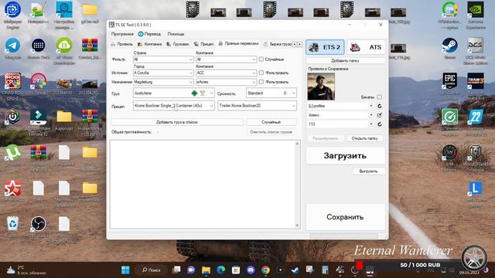Select the ATS game button
The width and height of the screenshot is (495, 278).
366,47
